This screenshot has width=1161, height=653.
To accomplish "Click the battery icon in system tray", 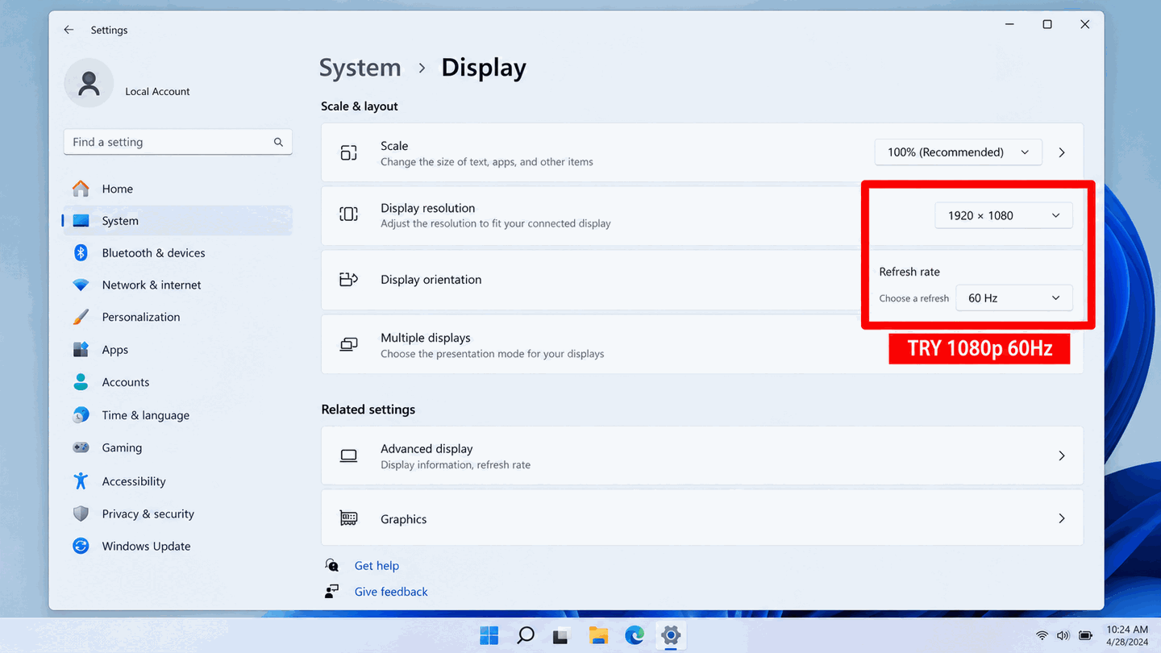I will (1086, 635).
